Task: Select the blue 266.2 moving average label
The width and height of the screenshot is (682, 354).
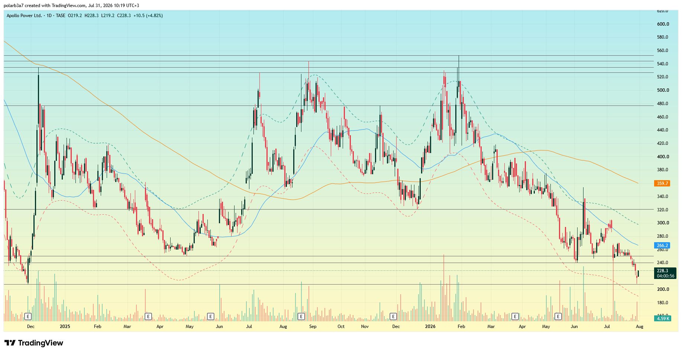Action: (x=662, y=246)
